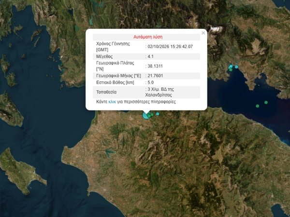Click the location text '3 Χλμ. ΒΔ της Χαλανδρίτσας'
Screen dimensions: 290x217
pos(159,92)
